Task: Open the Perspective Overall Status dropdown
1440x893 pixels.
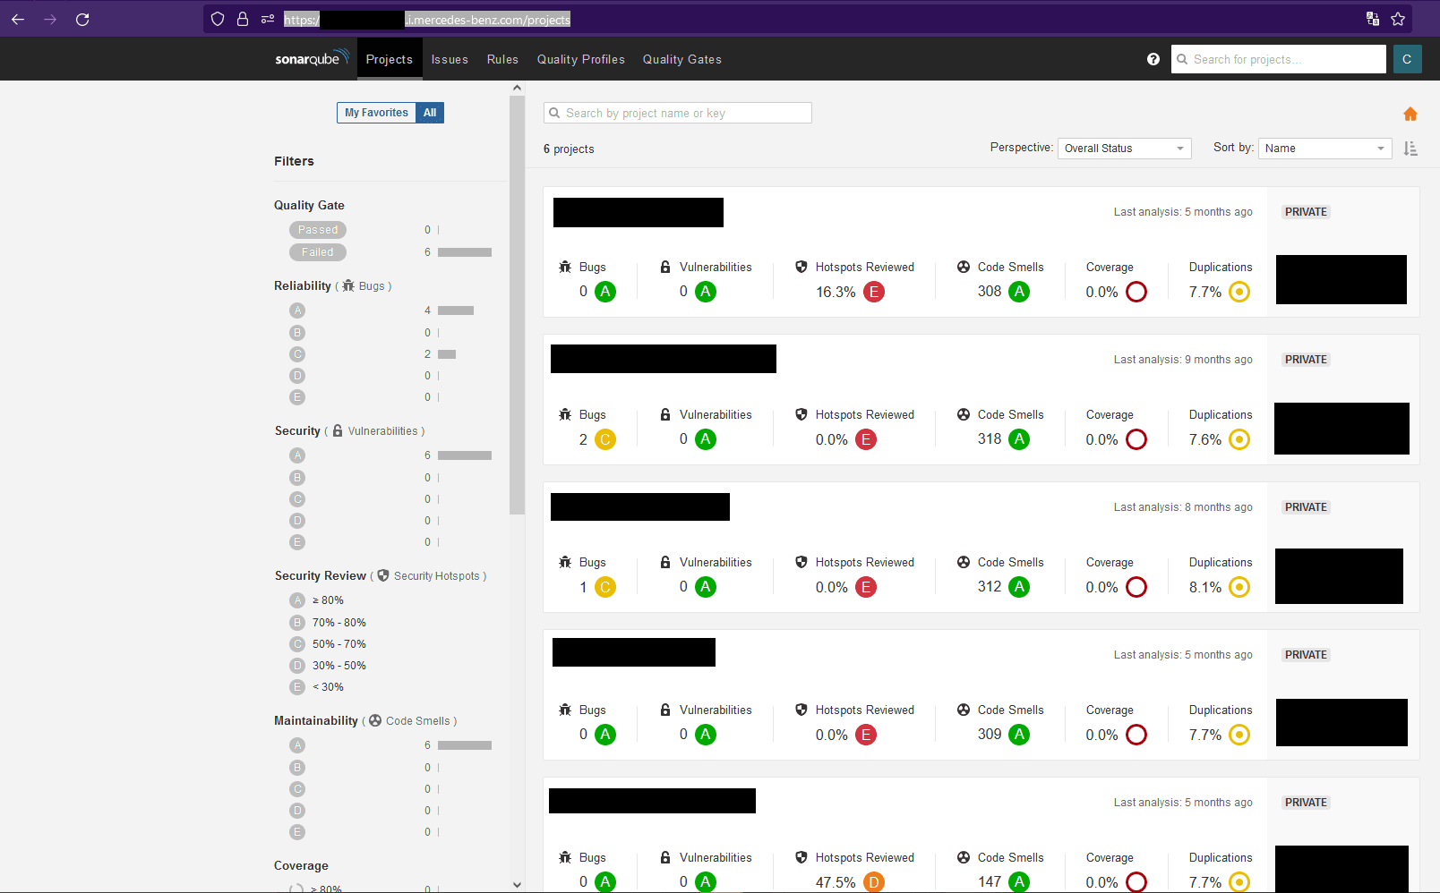Action: (1124, 149)
